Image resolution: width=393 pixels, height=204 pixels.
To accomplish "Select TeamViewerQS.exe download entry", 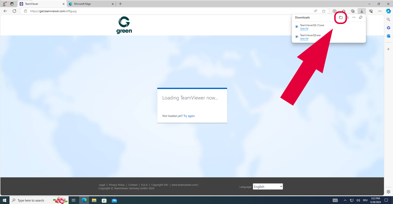I will point(329,37).
